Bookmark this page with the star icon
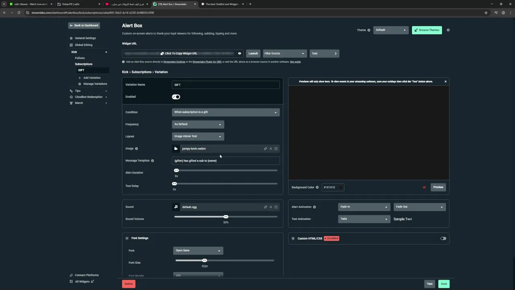This screenshot has width=515, height=290. 486,12
